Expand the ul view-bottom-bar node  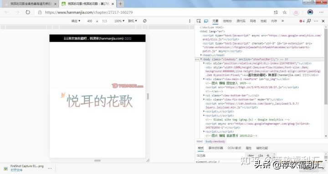pos(204,95)
